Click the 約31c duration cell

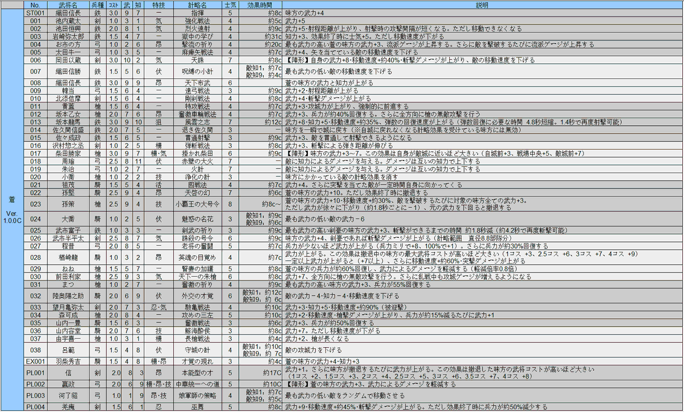260,36
